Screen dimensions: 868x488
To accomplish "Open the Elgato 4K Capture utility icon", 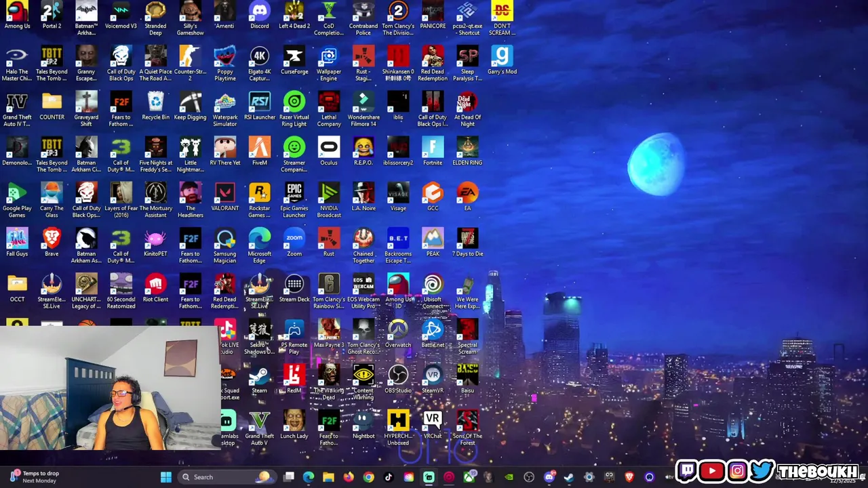I will point(259,63).
